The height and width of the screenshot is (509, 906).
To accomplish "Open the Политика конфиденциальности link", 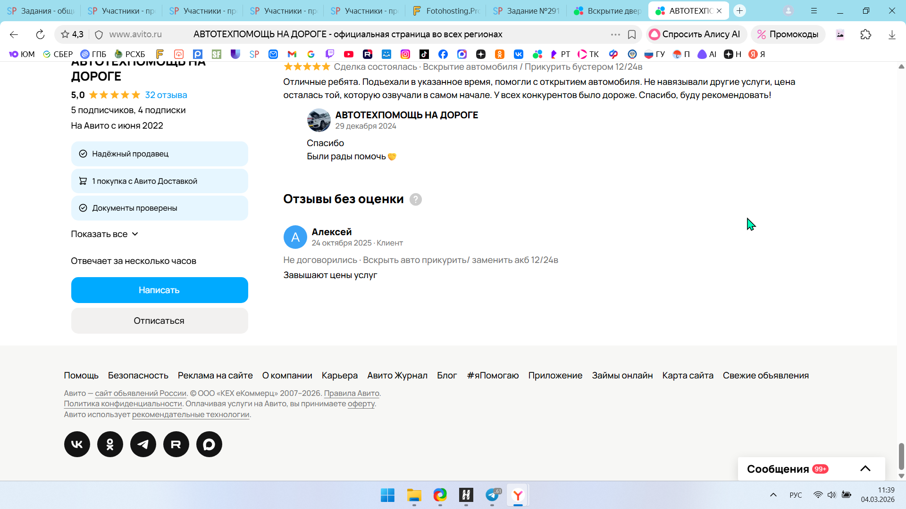I will (123, 404).
